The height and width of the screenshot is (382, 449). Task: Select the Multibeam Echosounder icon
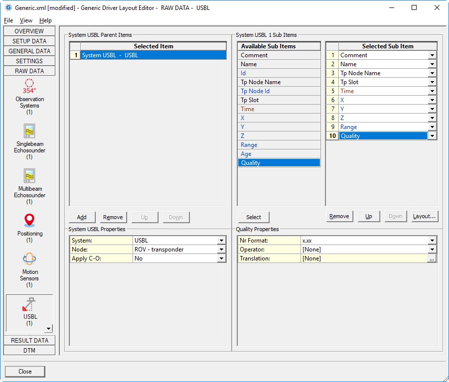point(29,176)
